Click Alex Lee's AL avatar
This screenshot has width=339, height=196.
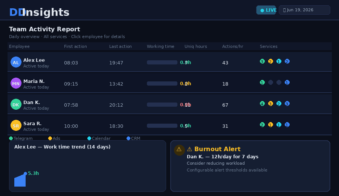pyautogui.click(x=16, y=62)
